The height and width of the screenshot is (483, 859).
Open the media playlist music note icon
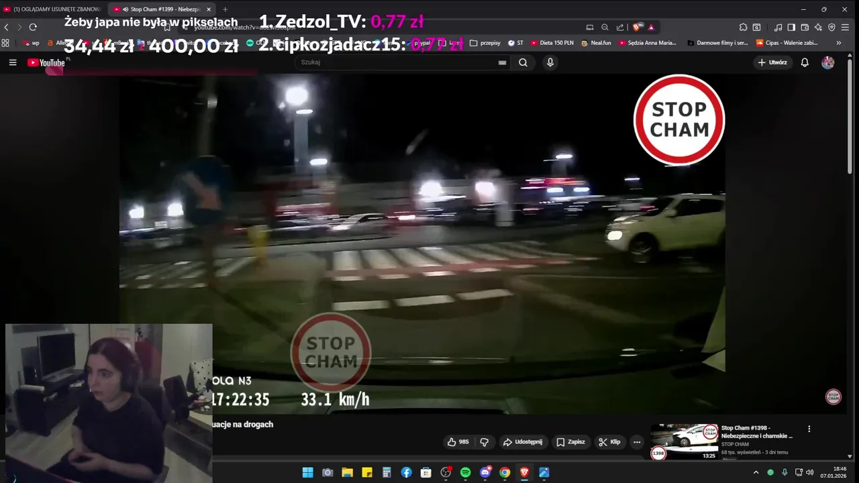[x=778, y=27]
